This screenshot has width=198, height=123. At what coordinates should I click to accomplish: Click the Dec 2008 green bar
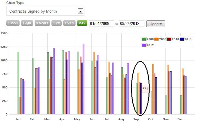tap(181, 105)
